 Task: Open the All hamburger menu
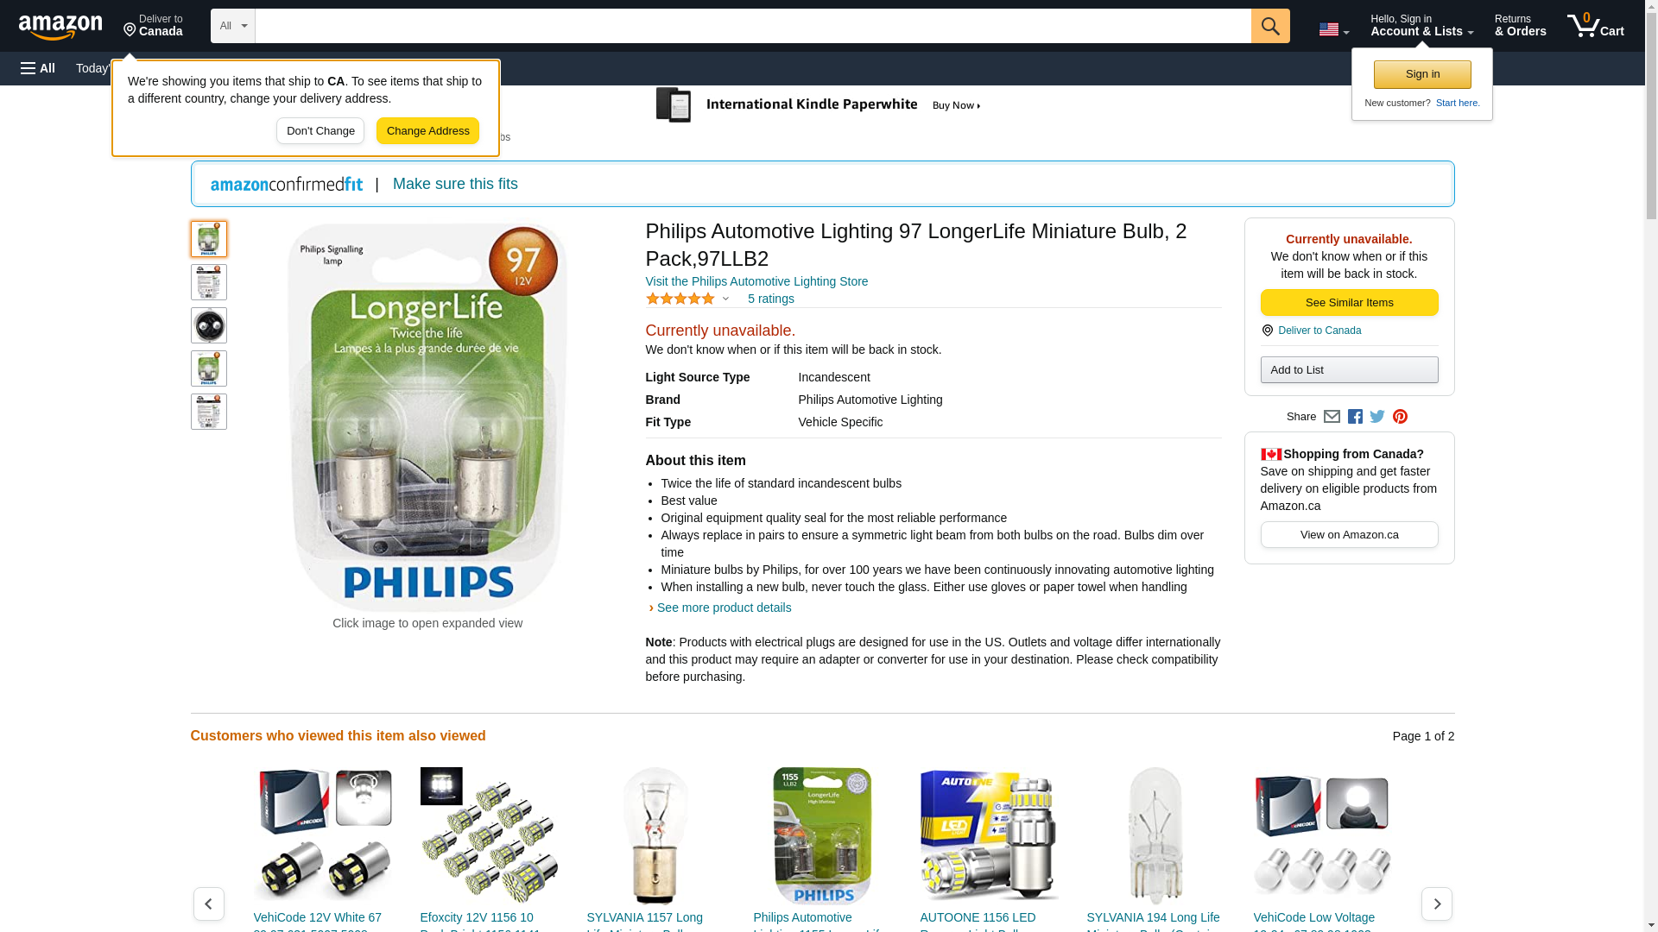click(x=38, y=68)
